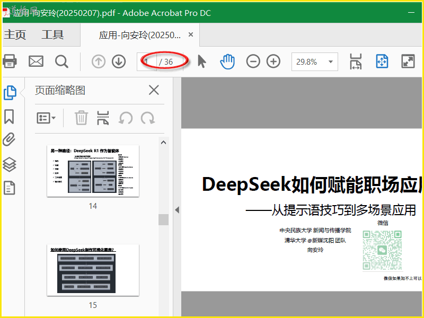
Task: Go to next page down arrow
Action: [119, 61]
